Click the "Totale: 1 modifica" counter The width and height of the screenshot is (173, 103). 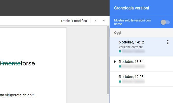pyautogui.click(x=74, y=21)
